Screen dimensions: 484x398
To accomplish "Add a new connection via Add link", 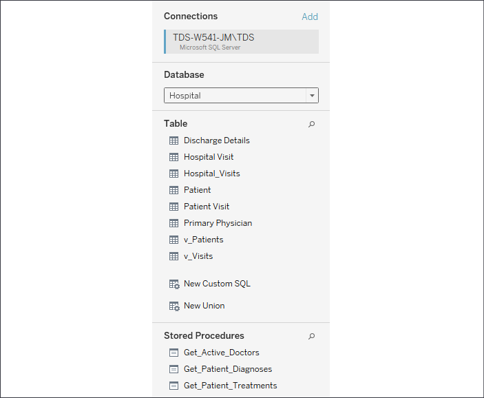I will coord(310,17).
